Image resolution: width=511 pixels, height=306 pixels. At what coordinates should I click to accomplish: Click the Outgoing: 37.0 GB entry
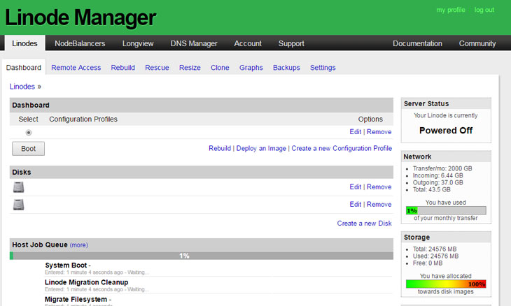[x=437, y=183]
